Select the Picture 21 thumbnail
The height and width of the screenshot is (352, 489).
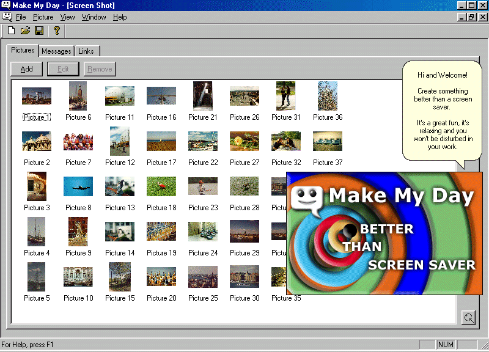(203, 96)
